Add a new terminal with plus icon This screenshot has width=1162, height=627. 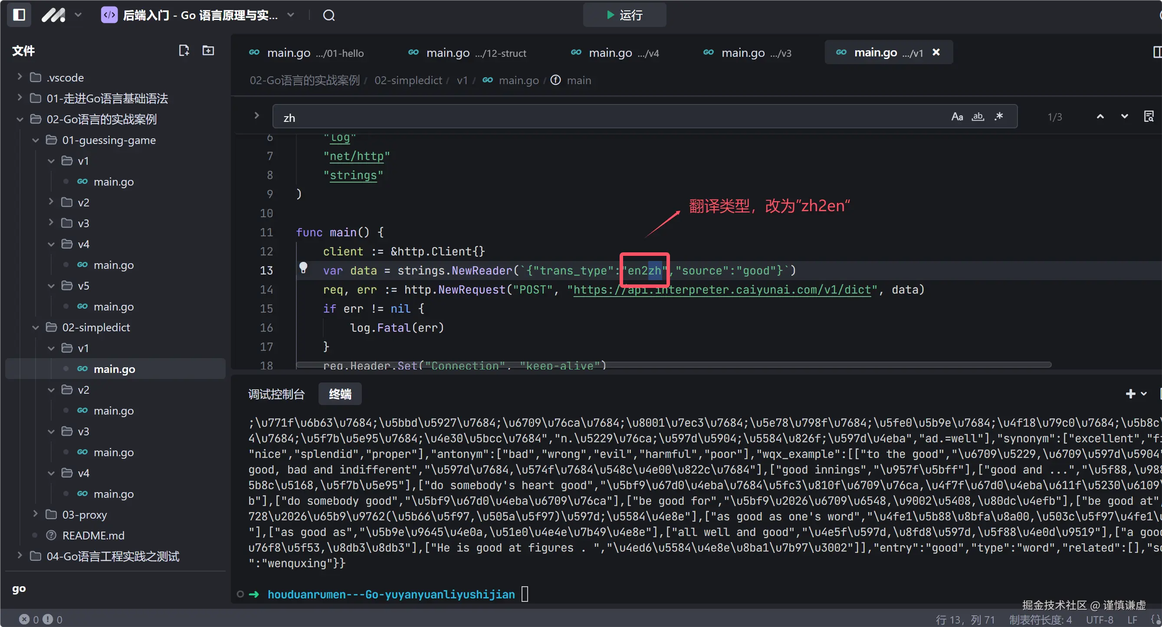click(x=1130, y=394)
